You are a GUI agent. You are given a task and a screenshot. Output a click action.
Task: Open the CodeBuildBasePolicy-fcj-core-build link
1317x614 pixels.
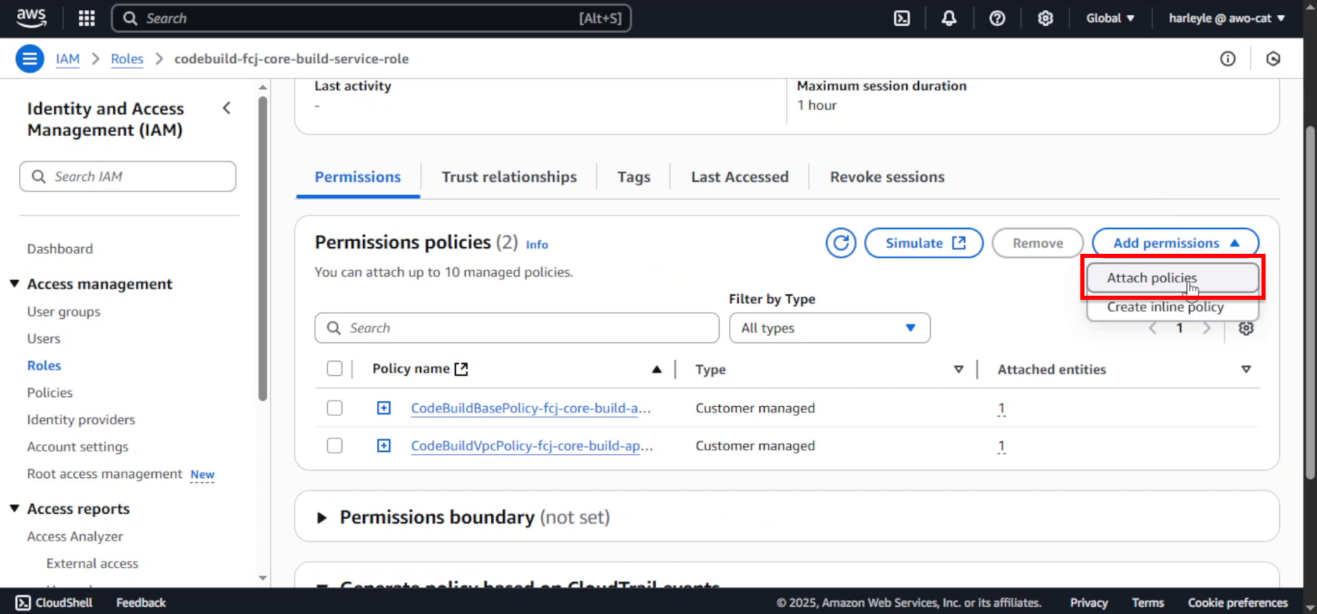pos(531,408)
